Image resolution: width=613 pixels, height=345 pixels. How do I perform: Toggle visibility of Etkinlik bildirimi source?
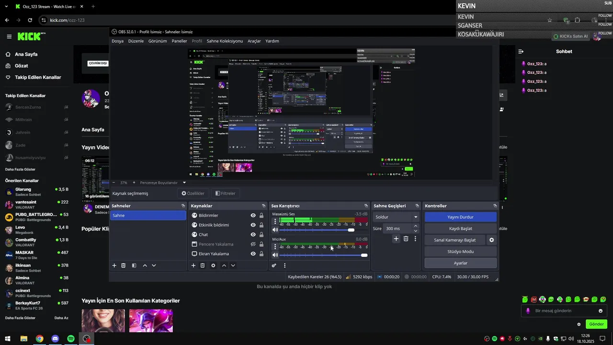[253, 225]
